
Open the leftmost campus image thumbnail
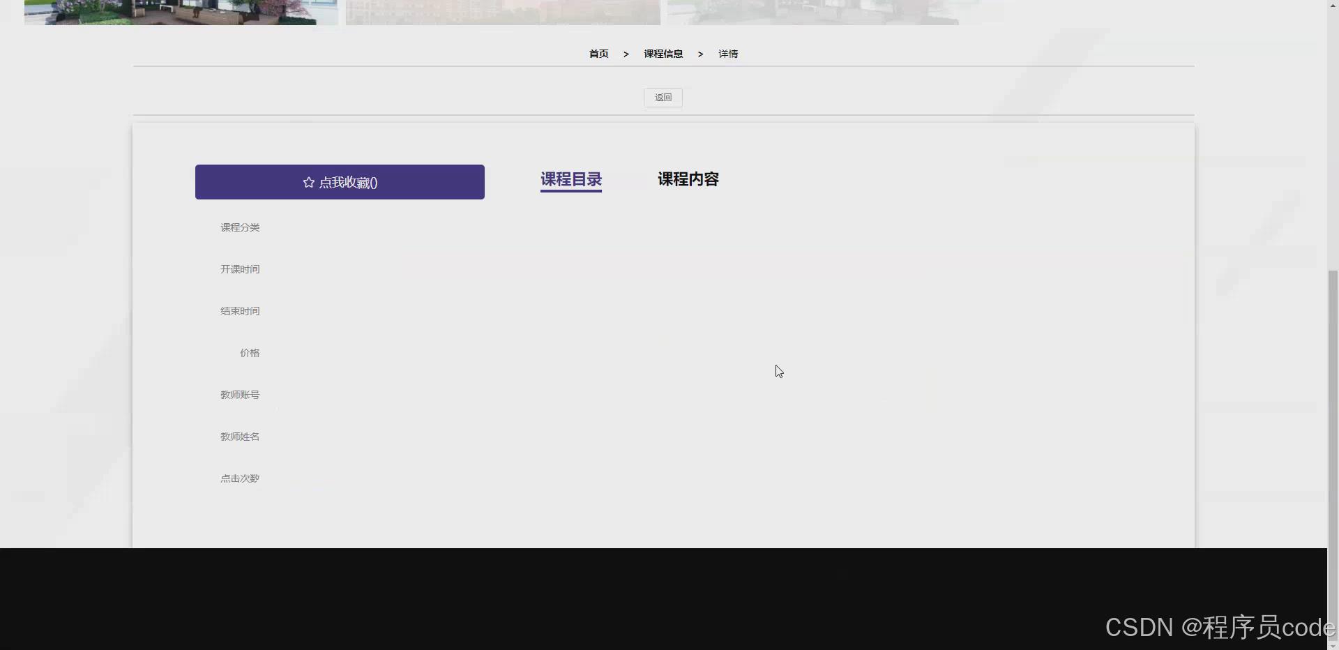click(181, 12)
